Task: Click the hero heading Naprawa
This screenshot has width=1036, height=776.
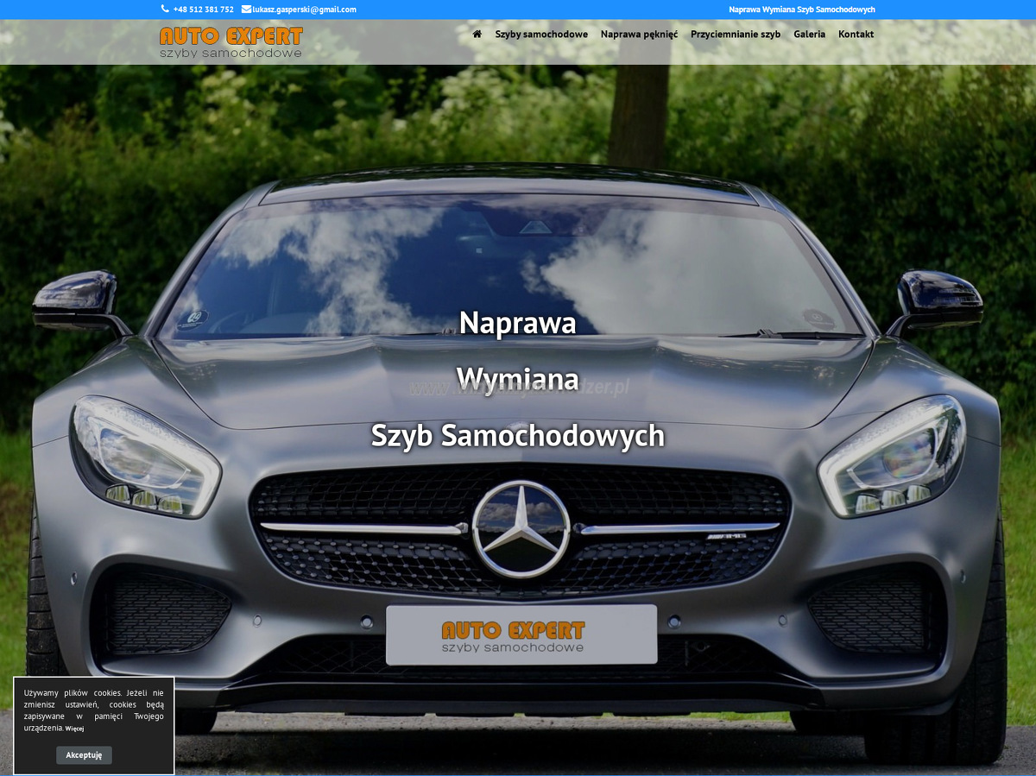Action: click(517, 323)
